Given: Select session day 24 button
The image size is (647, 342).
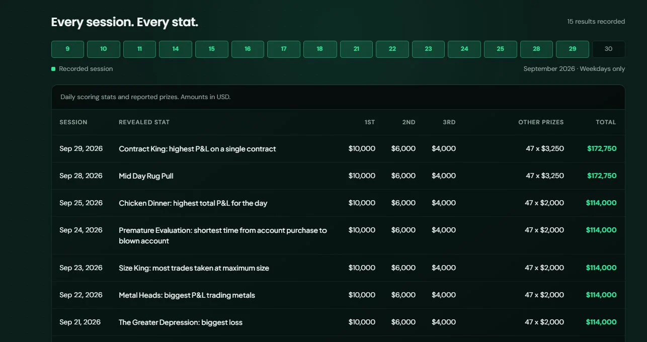Looking at the screenshot, I should [464, 49].
